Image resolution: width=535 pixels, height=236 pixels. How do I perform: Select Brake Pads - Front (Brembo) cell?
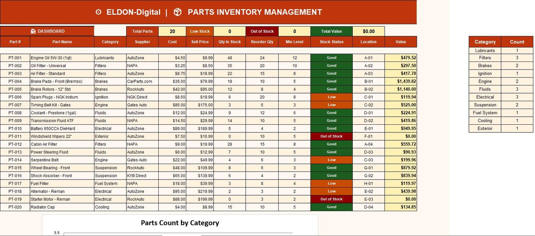(62, 81)
